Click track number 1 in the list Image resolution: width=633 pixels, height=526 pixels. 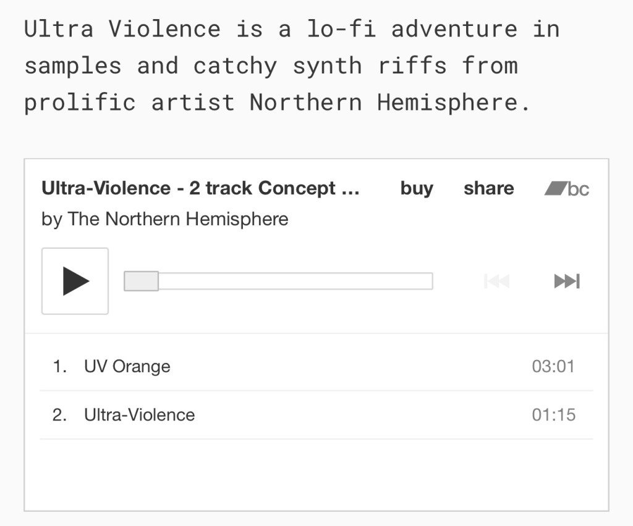click(59, 366)
